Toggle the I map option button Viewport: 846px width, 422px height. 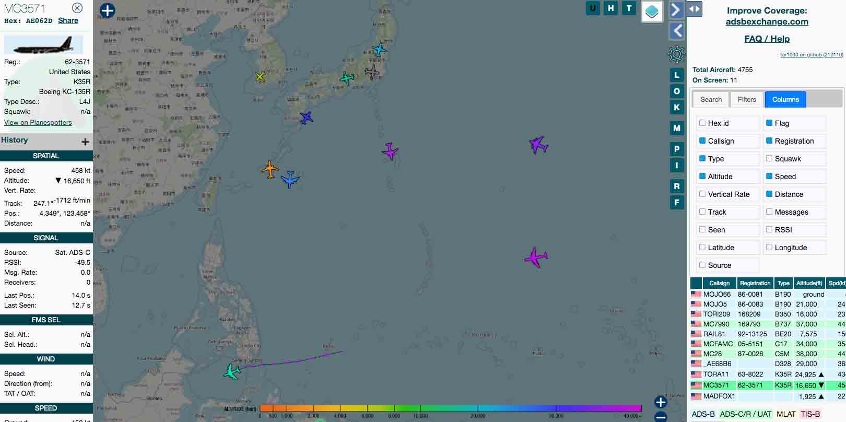coord(677,166)
